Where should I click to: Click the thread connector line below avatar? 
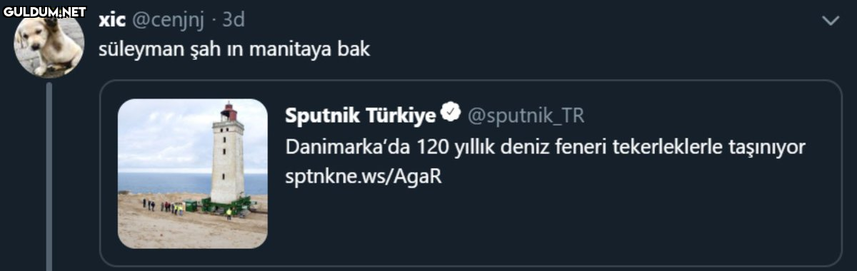point(49,176)
